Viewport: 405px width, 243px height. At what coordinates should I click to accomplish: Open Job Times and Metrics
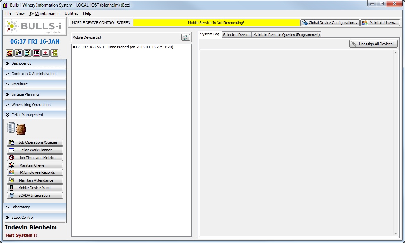click(x=35, y=158)
